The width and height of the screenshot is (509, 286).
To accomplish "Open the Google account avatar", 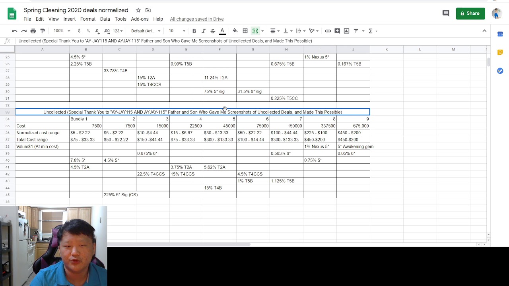I will coord(497,14).
